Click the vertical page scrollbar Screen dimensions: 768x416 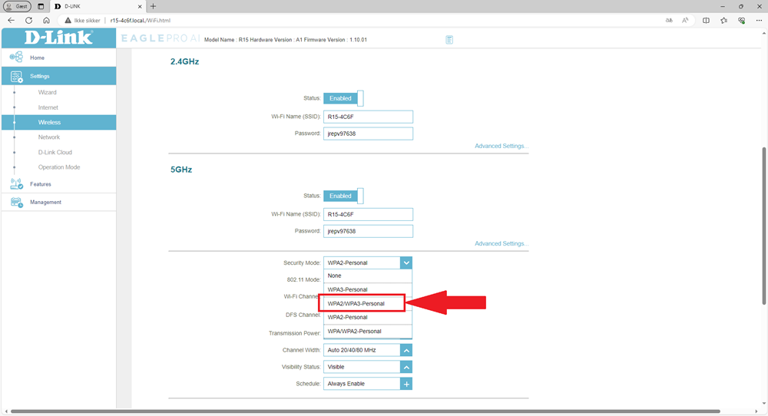(764, 226)
